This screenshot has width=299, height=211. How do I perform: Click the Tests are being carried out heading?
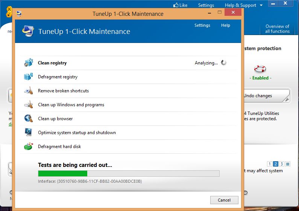tap(75, 165)
